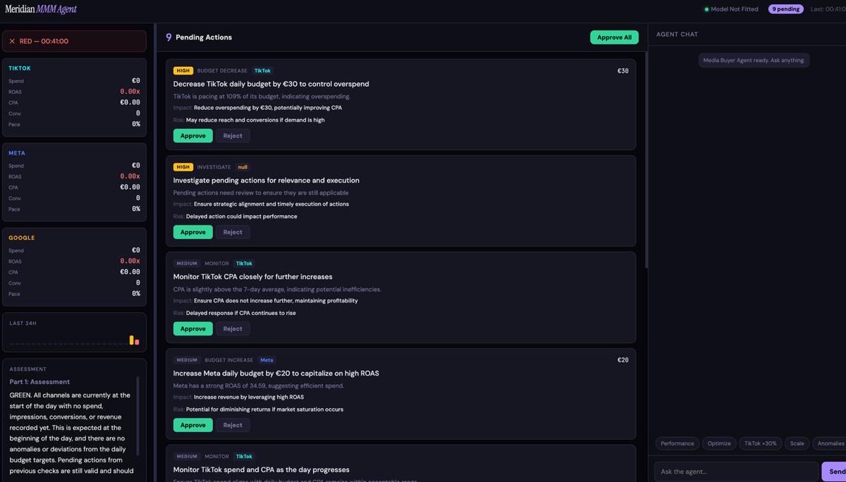Screen dimensions: 846x482
Task: Click the TikTok tag on the budget decrease card
Action: click(262, 71)
